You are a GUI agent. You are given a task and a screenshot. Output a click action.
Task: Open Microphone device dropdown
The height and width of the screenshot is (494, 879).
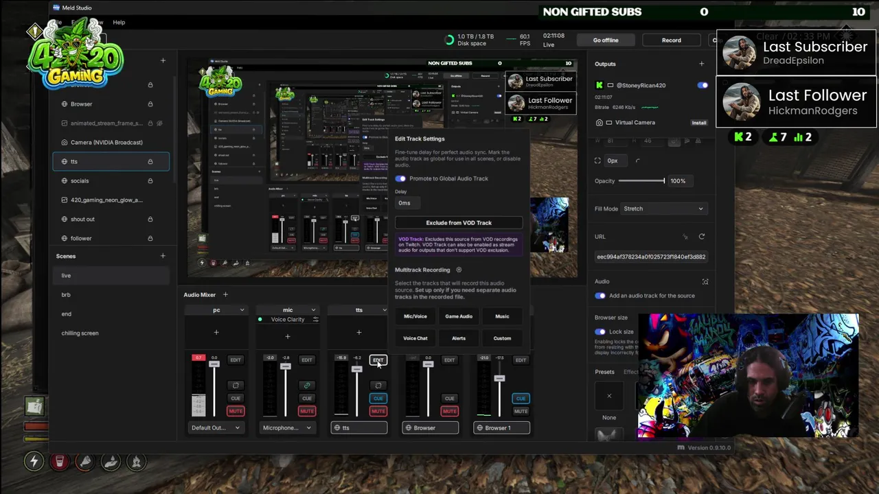[x=288, y=427]
